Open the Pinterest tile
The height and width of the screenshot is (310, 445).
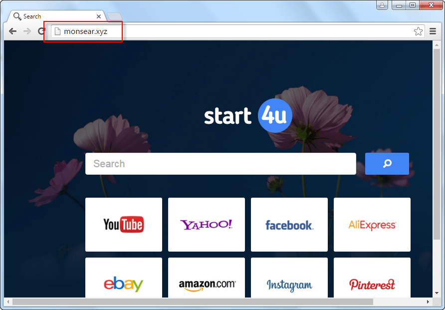[x=372, y=278]
